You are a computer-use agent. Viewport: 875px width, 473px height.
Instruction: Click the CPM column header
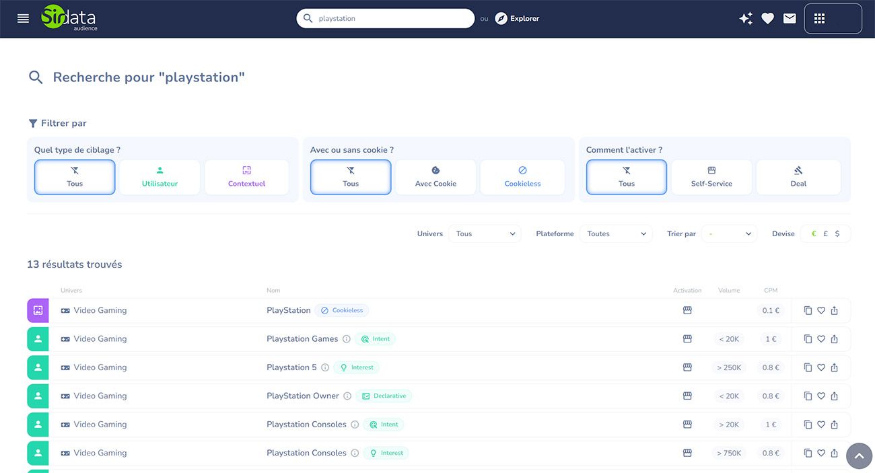(771, 291)
